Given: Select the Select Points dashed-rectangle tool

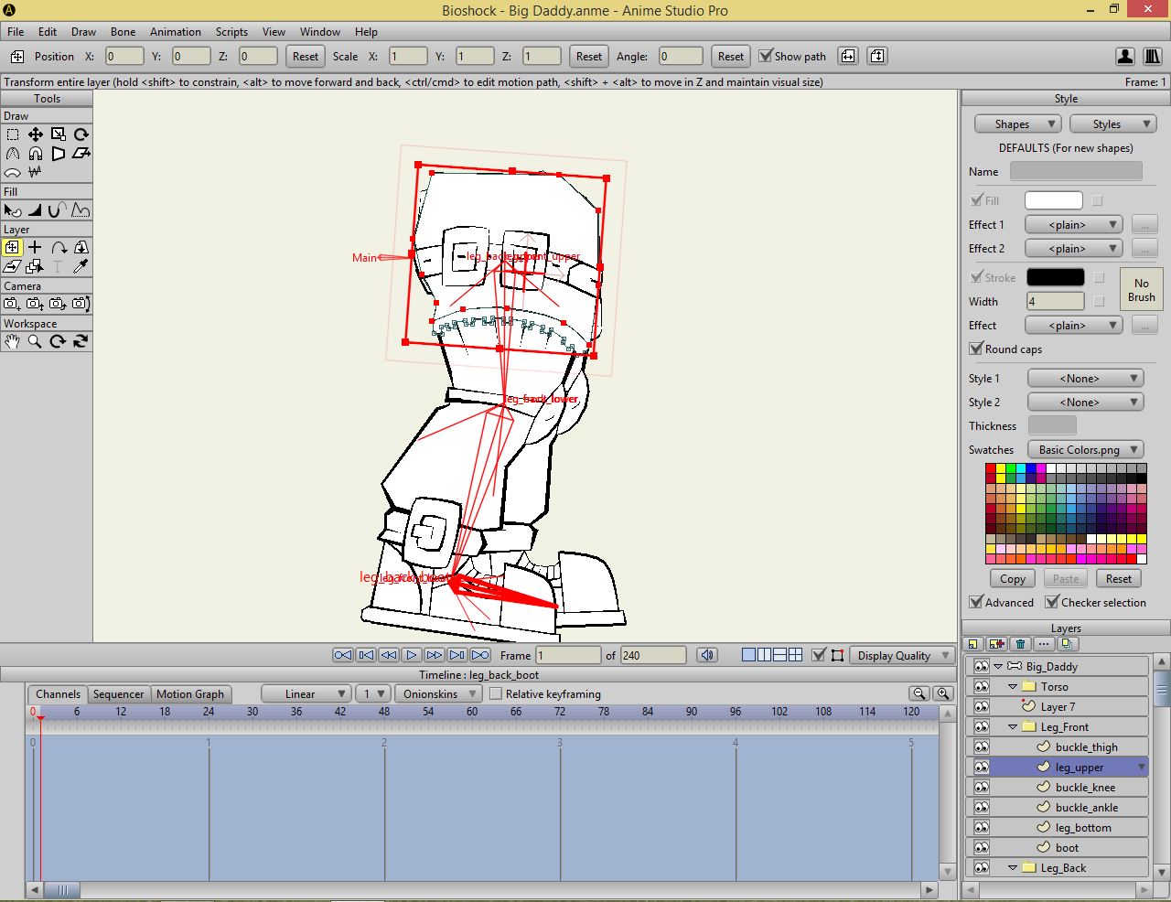Looking at the screenshot, I should point(13,134).
